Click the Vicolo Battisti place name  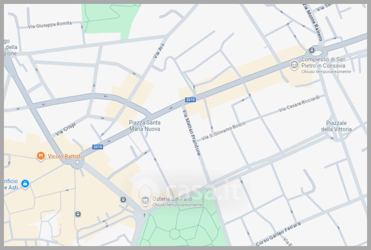pos(65,157)
